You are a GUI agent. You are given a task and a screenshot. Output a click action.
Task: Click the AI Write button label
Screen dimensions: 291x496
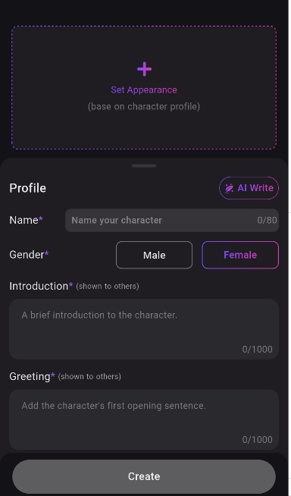tap(255, 188)
